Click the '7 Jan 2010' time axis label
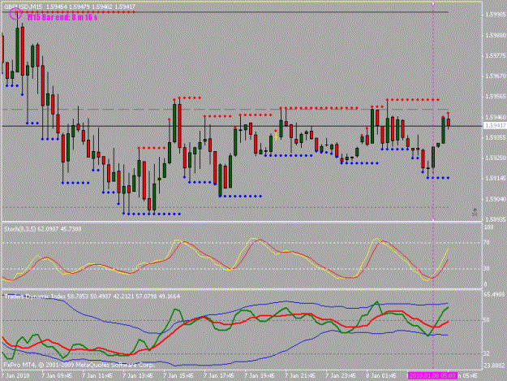 point(15,376)
